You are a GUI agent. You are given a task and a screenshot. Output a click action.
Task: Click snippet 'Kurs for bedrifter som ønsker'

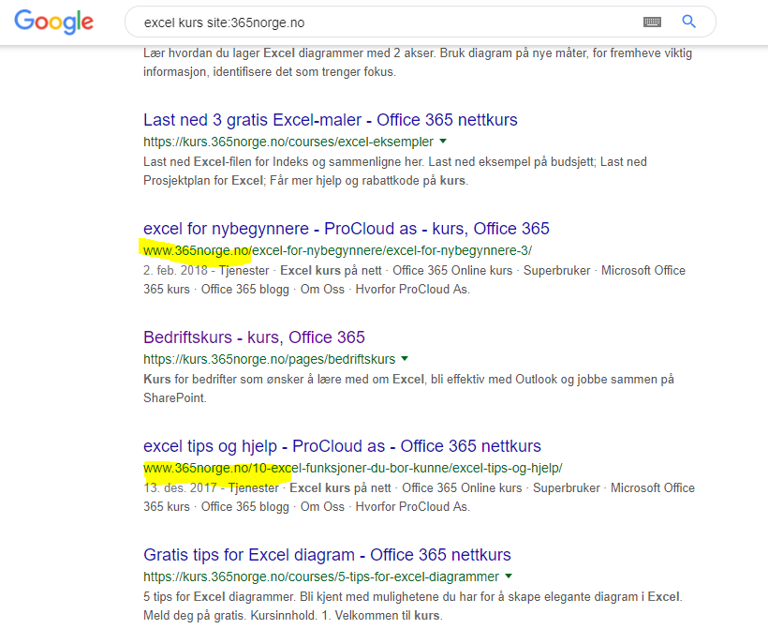408,389
